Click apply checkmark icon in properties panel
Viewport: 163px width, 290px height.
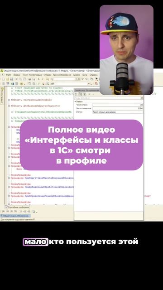pos(93,94)
